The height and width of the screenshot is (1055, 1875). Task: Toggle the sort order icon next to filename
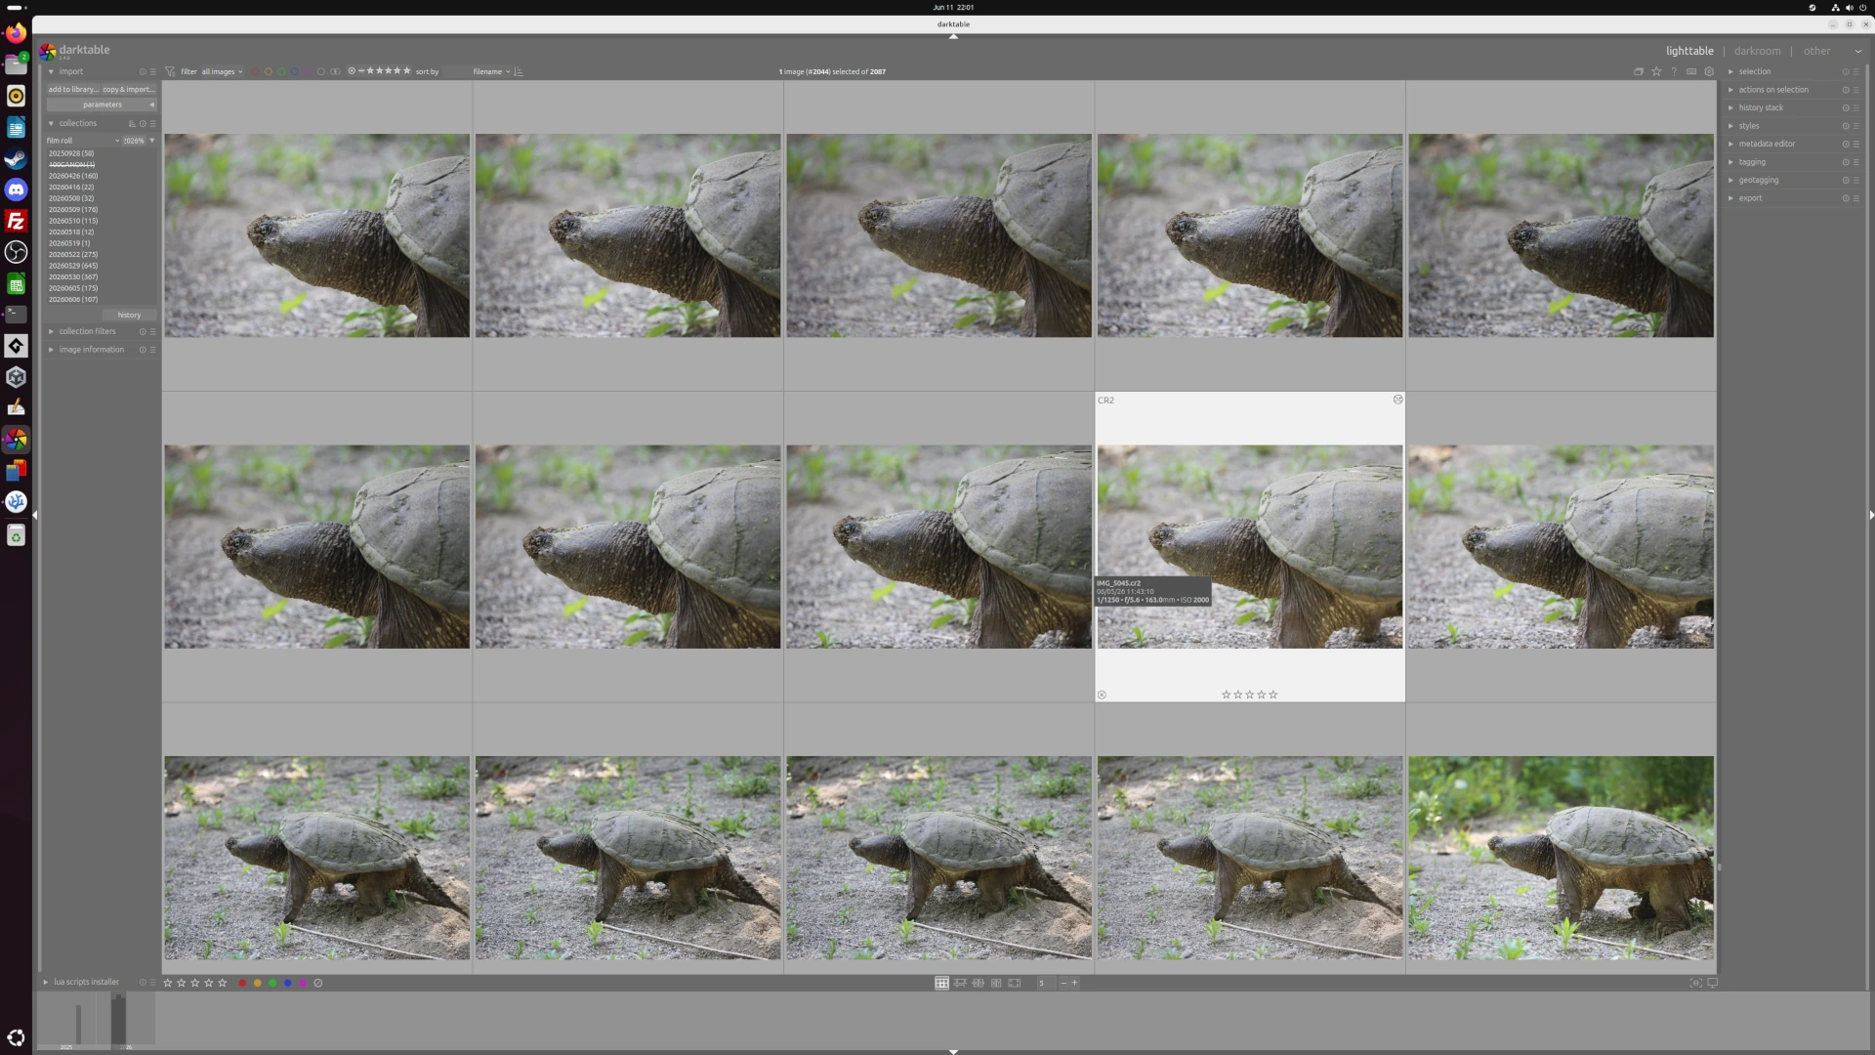coord(519,71)
